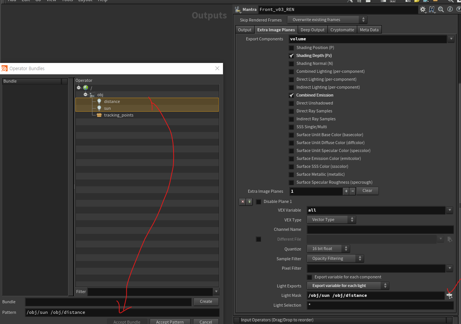Click the Light Selection input field
The height and width of the screenshot is (324, 461).
[380, 305]
